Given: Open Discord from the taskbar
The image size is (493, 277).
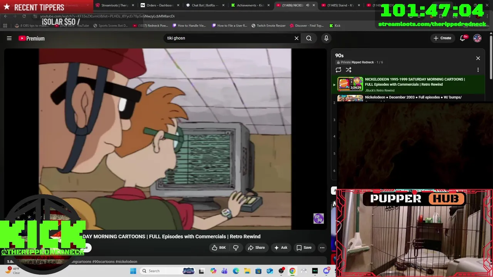Looking at the screenshot, I should click(x=326, y=271).
